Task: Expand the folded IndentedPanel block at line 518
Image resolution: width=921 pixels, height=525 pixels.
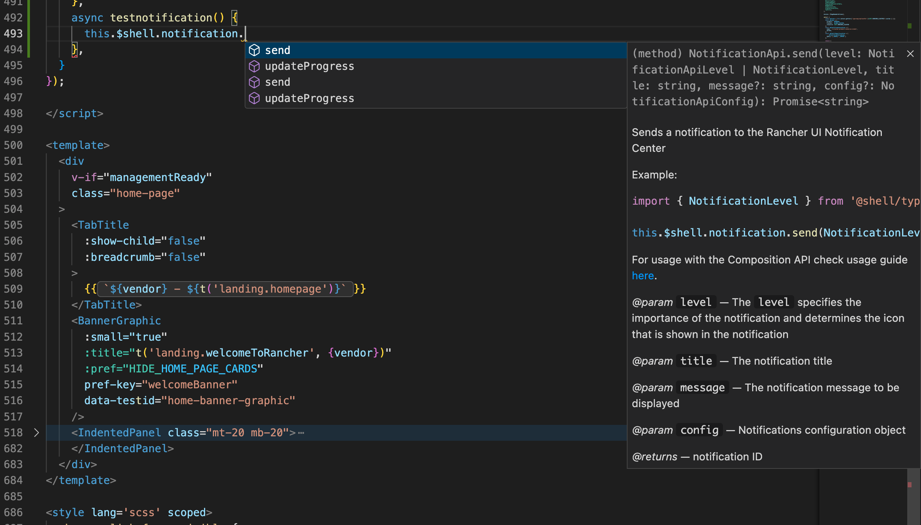Action: pos(36,432)
